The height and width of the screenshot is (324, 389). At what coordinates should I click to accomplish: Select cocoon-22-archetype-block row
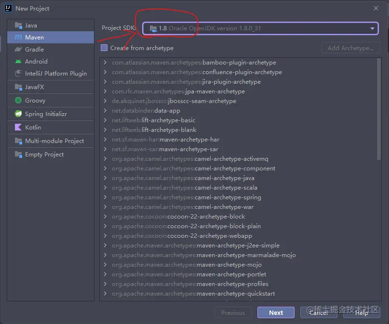coord(238,217)
